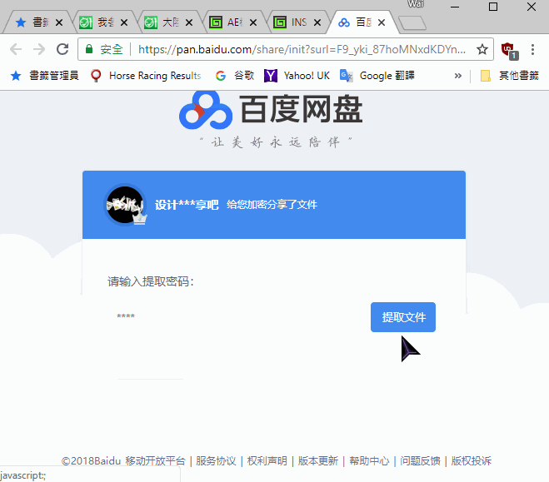This screenshot has width=549, height=482.
Task: Open 权利声明 footer link
Action: (267, 461)
